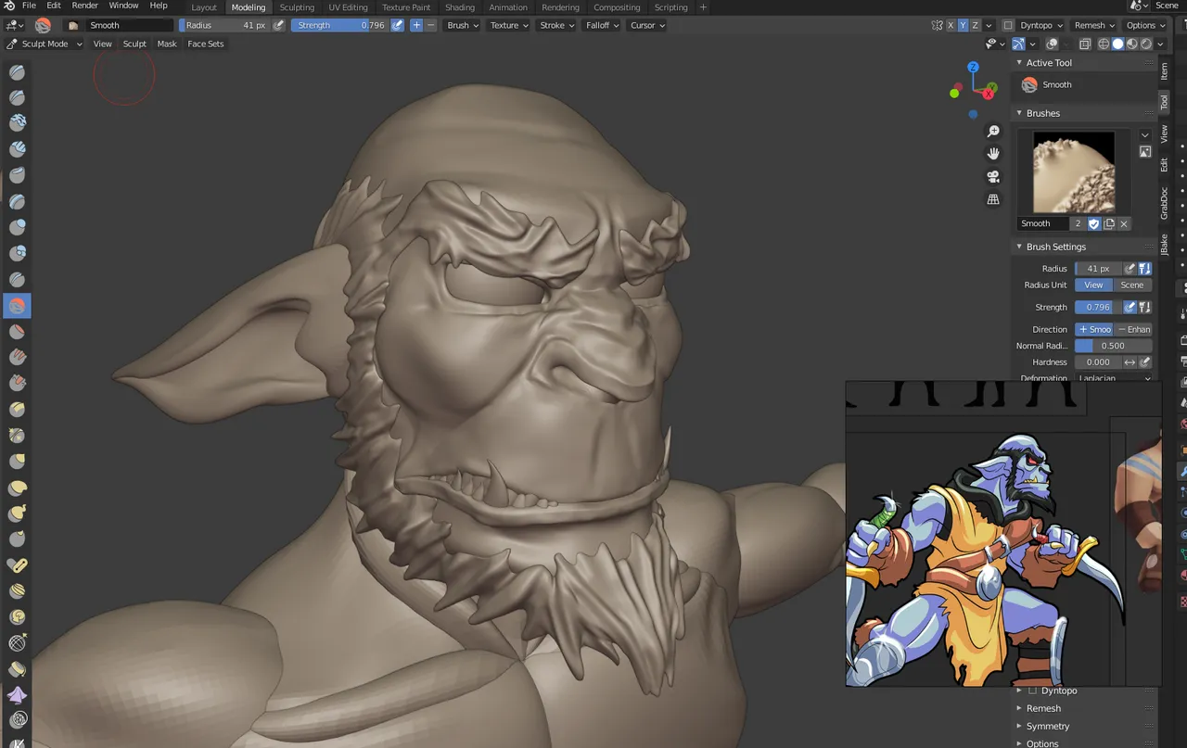The width and height of the screenshot is (1187, 748).
Task: Select the Fill brush tool
Action: pyautogui.click(x=17, y=357)
